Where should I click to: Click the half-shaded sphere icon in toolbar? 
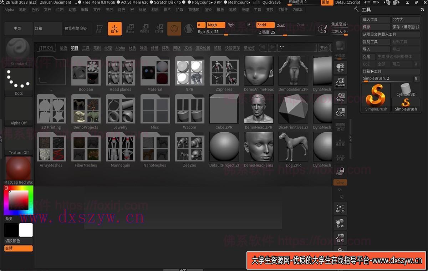point(189,29)
